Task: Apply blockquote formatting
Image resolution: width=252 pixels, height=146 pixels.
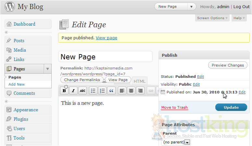Action: [x=111, y=91]
